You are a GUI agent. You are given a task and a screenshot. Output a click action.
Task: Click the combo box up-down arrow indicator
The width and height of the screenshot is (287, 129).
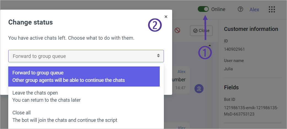pyautogui.click(x=158, y=56)
